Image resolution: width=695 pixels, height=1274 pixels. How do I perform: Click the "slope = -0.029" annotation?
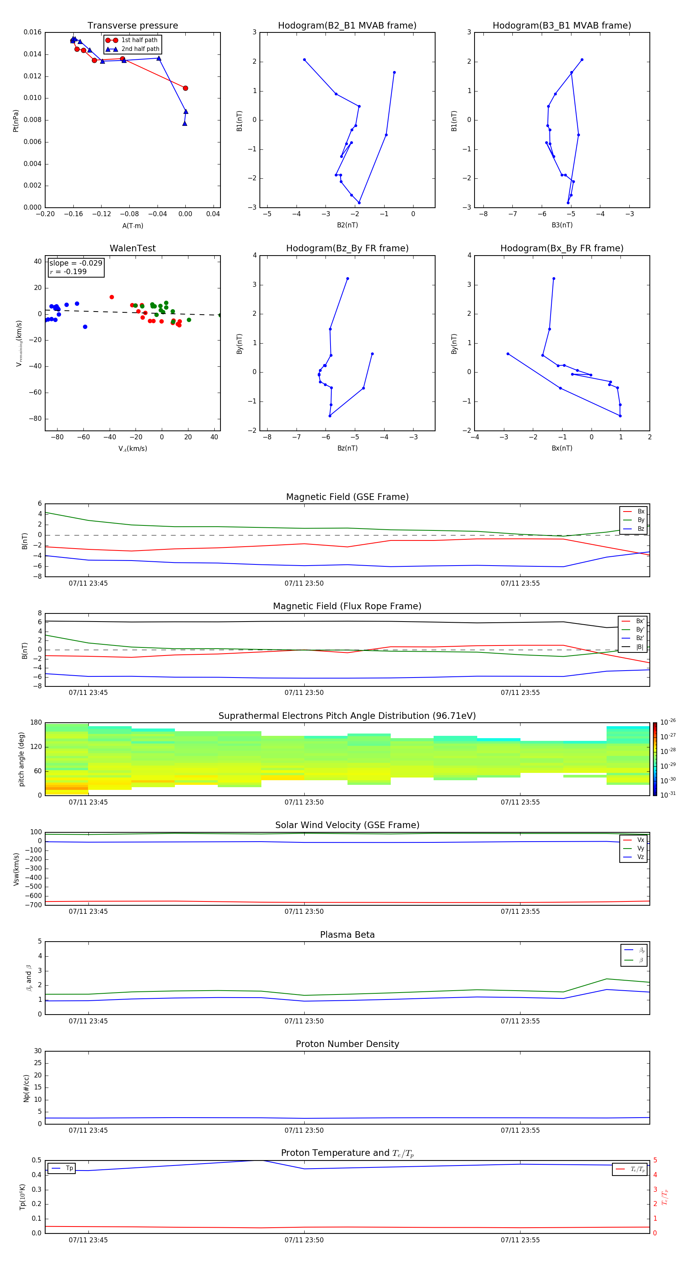click(x=76, y=263)
